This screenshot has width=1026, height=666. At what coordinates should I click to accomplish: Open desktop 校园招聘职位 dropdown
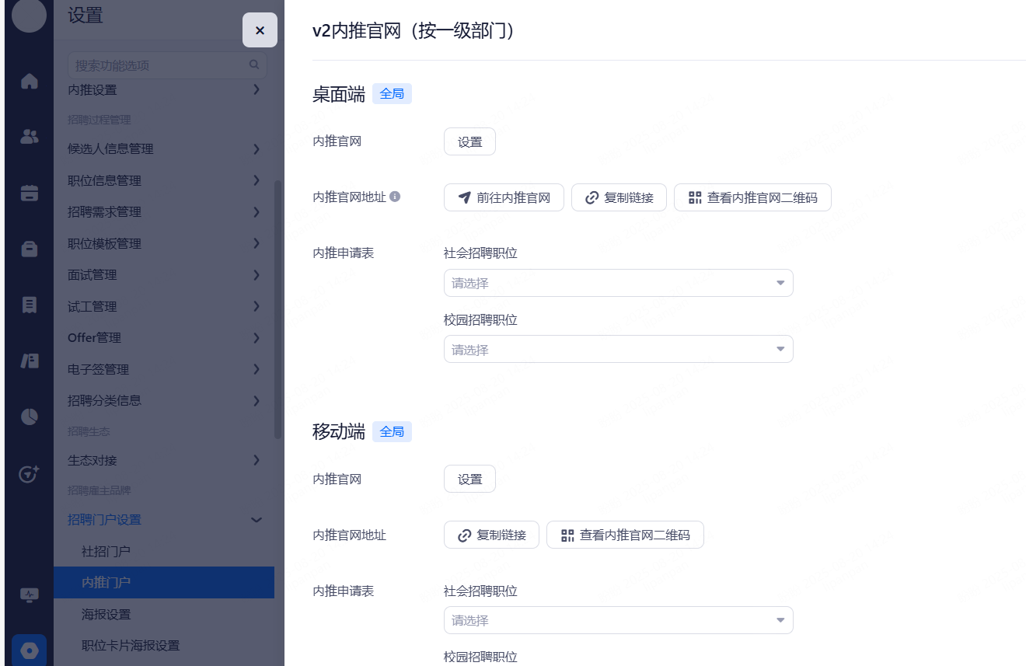pos(618,350)
